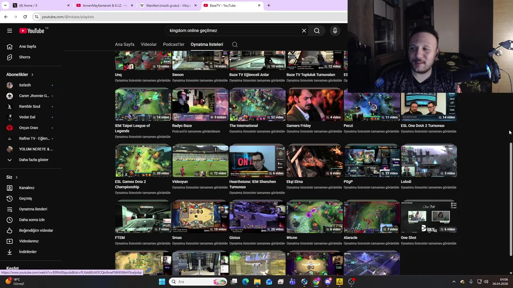Open the YouTube hamburger guide menu

point(10,31)
